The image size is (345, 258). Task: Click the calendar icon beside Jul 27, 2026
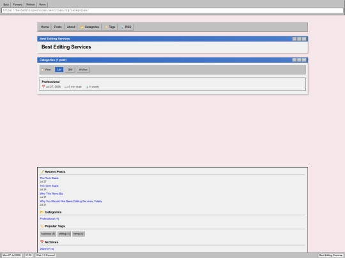point(43,87)
